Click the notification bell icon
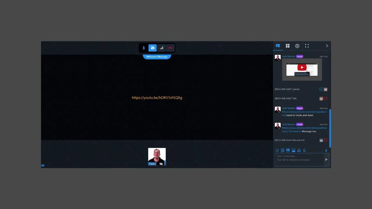This screenshot has height=209, width=372. point(304,150)
